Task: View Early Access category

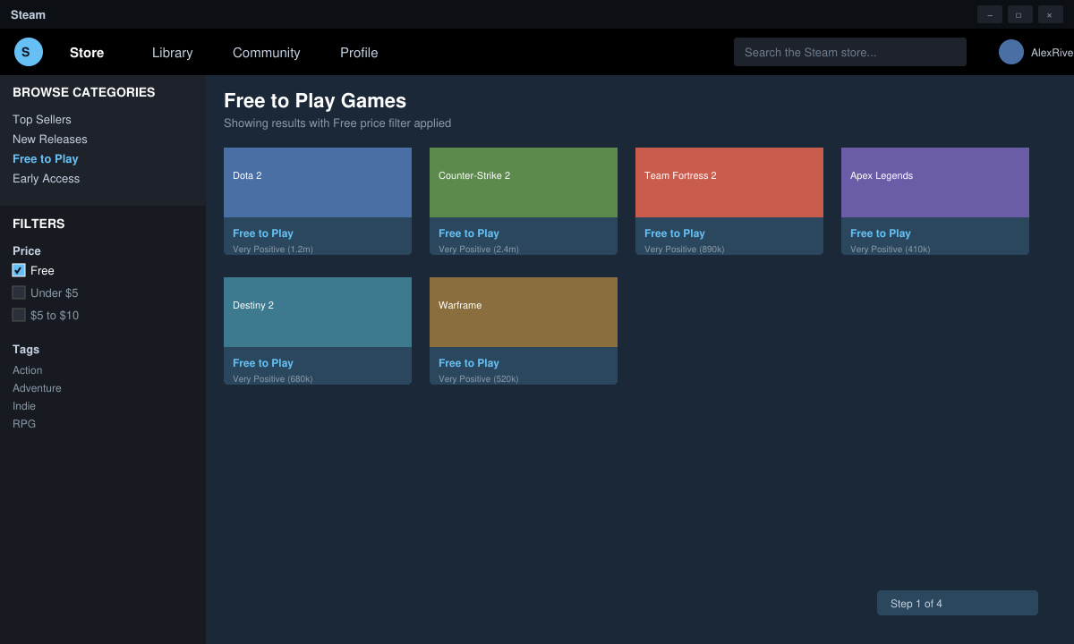Action: pos(47,179)
